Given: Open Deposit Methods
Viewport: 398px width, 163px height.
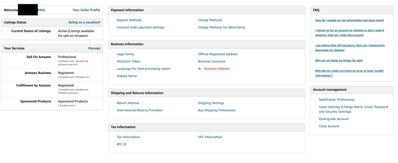Looking at the screenshot, I should (x=129, y=20).
